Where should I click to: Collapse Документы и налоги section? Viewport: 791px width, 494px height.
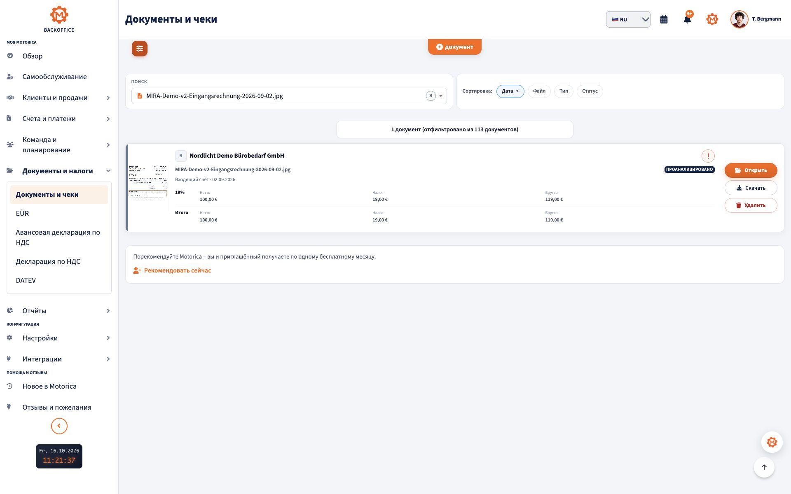coord(59,171)
